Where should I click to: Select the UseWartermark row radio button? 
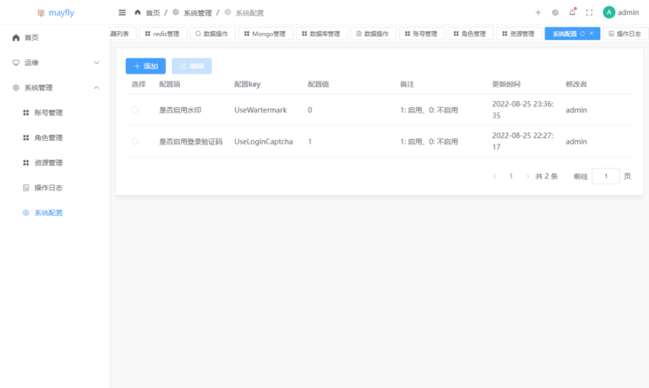click(136, 110)
